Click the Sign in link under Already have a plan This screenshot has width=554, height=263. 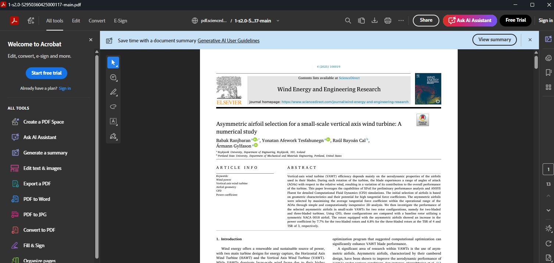coord(65,88)
